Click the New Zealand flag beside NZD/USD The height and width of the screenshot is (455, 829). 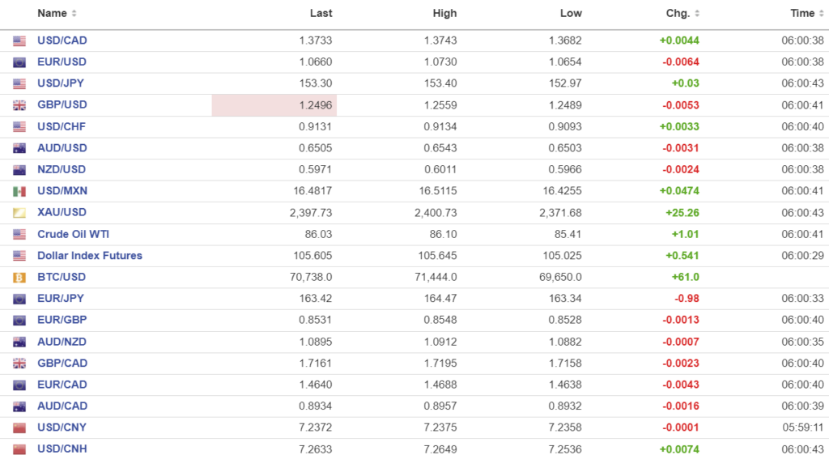tap(19, 169)
